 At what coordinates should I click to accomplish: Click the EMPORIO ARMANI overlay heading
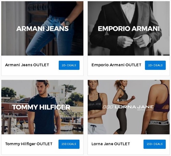(129, 29)
